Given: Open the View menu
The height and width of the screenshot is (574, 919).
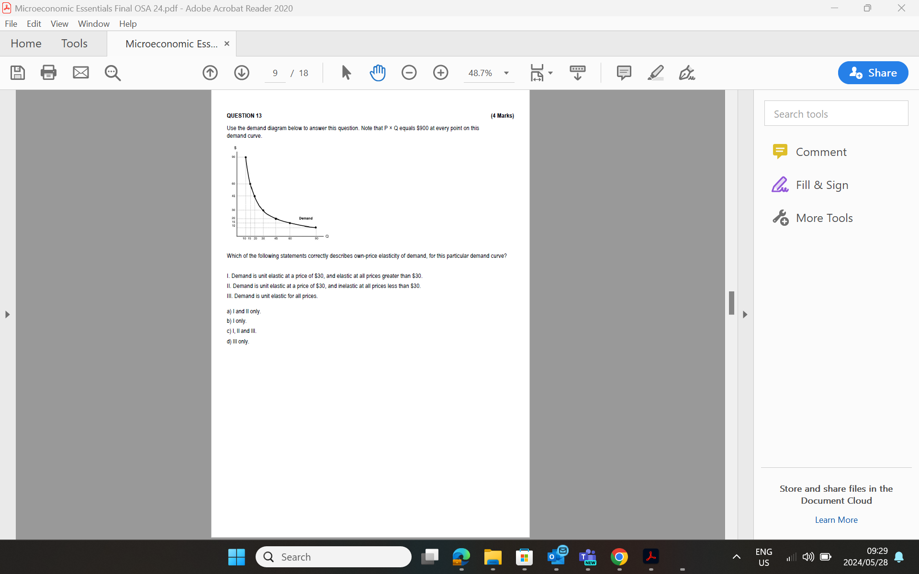Looking at the screenshot, I should [x=59, y=23].
